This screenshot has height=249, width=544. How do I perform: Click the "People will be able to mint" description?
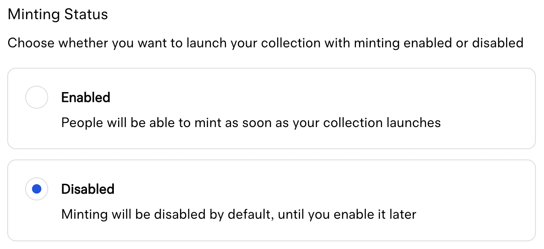(251, 123)
